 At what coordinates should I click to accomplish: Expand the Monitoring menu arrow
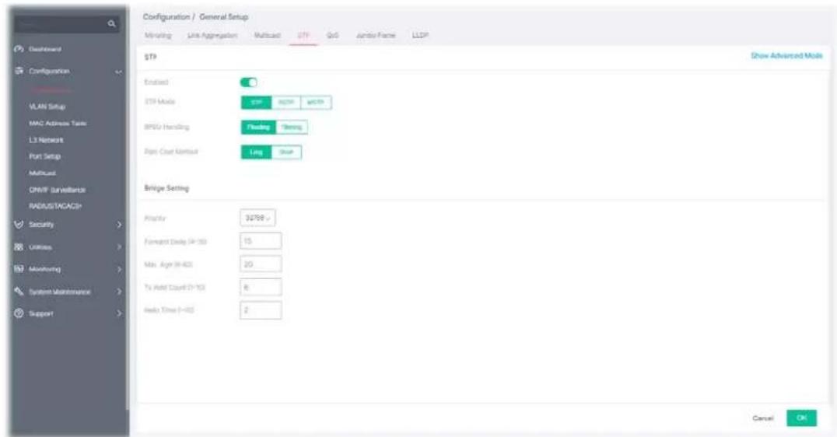coord(119,270)
